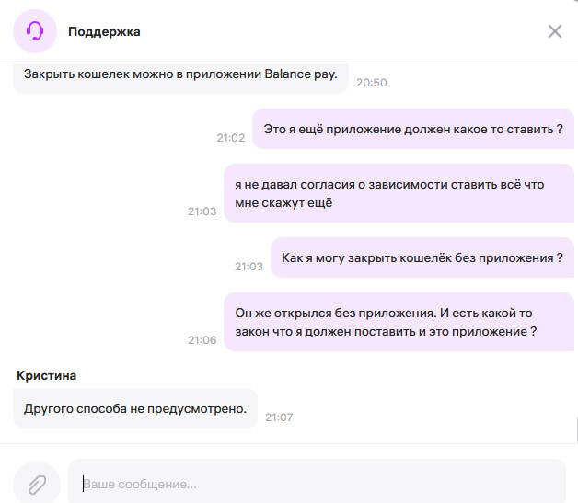This screenshot has width=578, height=503.
Task: Click the 20:50 timestamp
Action: [x=372, y=83]
